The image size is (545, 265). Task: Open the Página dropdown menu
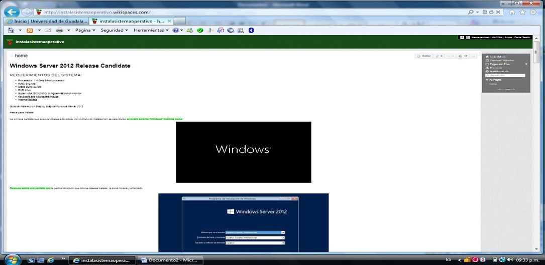pos(85,30)
